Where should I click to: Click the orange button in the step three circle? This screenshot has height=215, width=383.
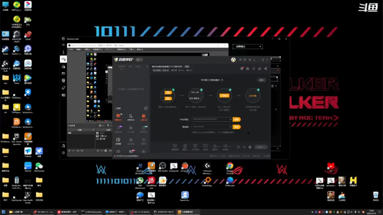(x=224, y=96)
